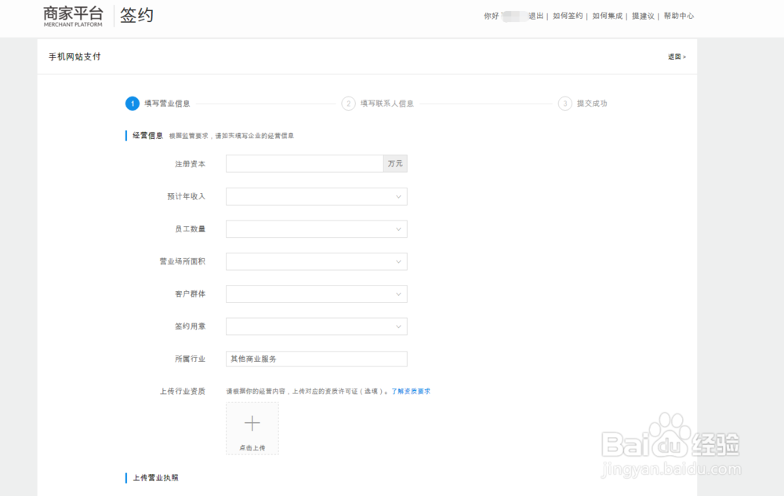Select the 所属行业 field showing 其他商业服务
This screenshot has height=496, width=784.
[x=316, y=359]
